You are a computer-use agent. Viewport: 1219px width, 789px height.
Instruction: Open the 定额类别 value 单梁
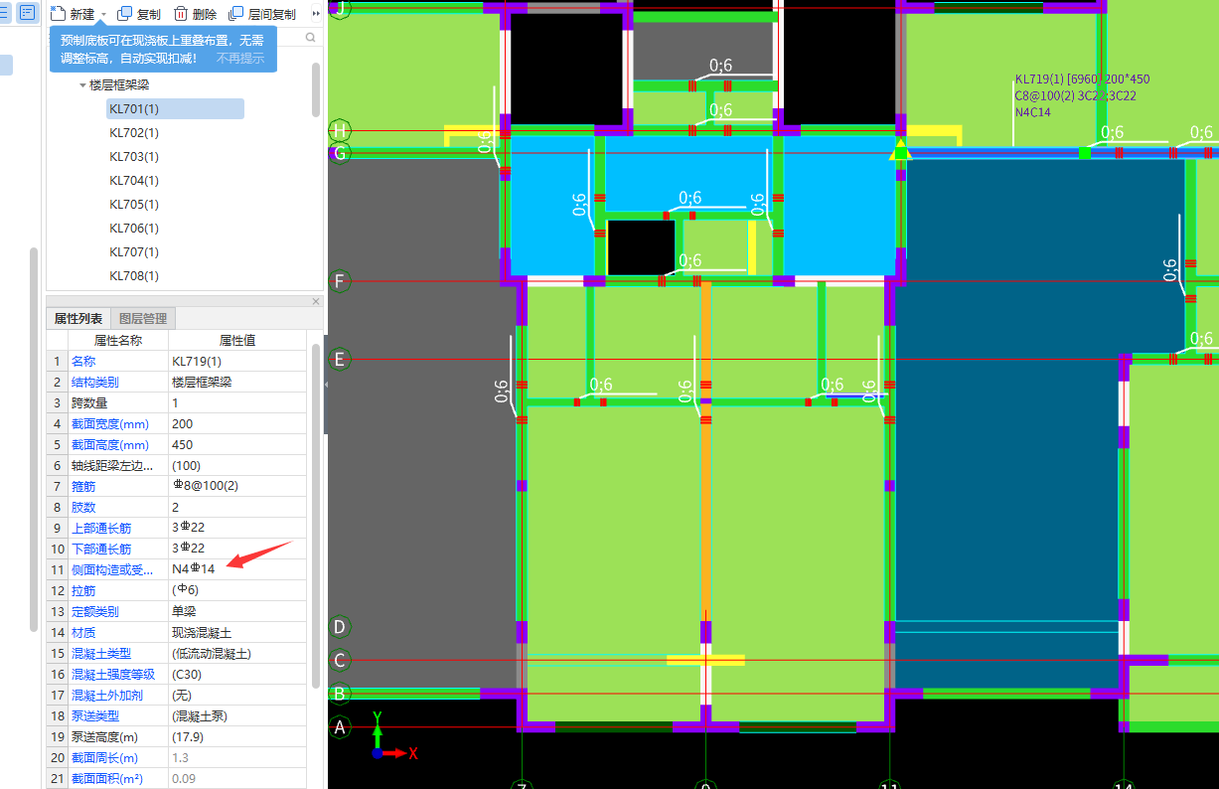pyautogui.click(x=237, y=611)
